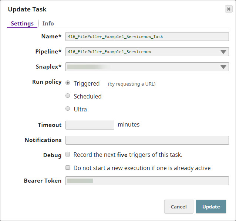Select the Triggered run policy
236x221 pixels.
tap(68, 83)
